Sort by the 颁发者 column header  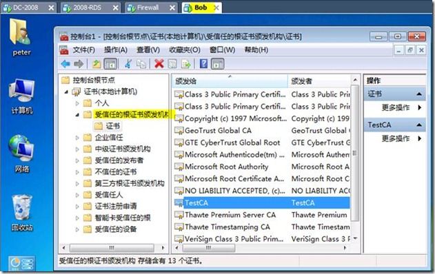(319, 81)
